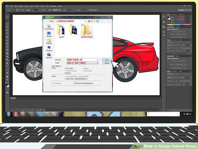The image size is (198, 149).
Task: Click Refine Edge button in options bar
Action: coord(93,10)
